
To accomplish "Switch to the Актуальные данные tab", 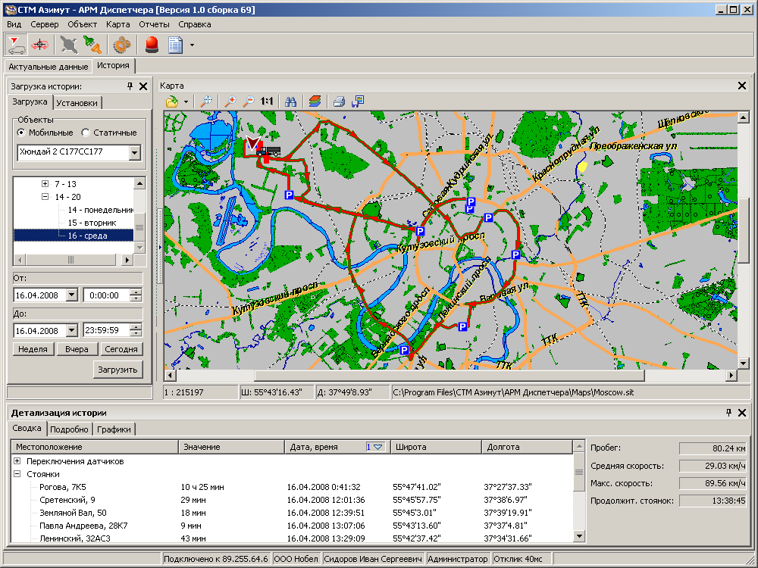I will (48, 66).
